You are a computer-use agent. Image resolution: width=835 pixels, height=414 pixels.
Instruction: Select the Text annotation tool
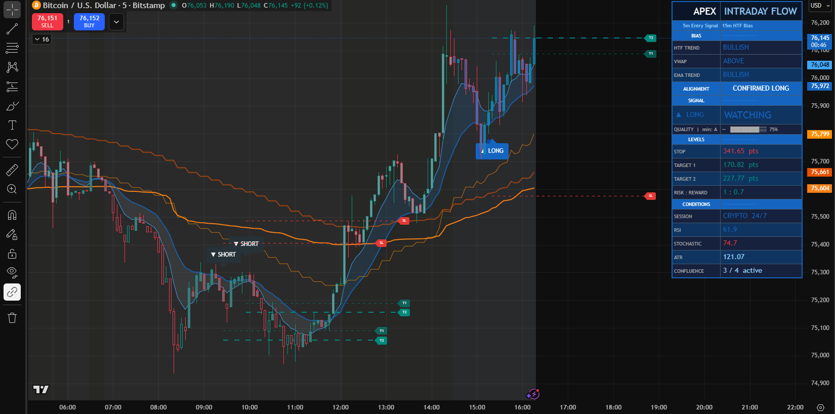pos(12,125)
